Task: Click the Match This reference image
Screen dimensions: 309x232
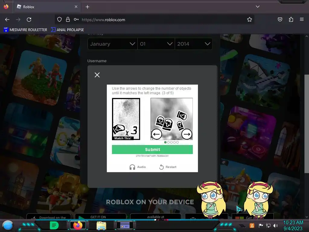Action: pos(126,119)
